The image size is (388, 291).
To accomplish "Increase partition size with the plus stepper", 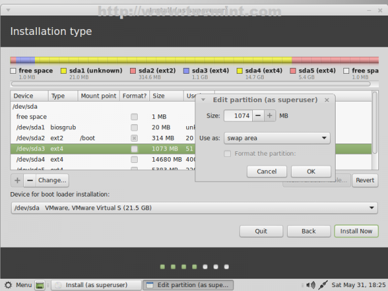I will tap(270, 116).
